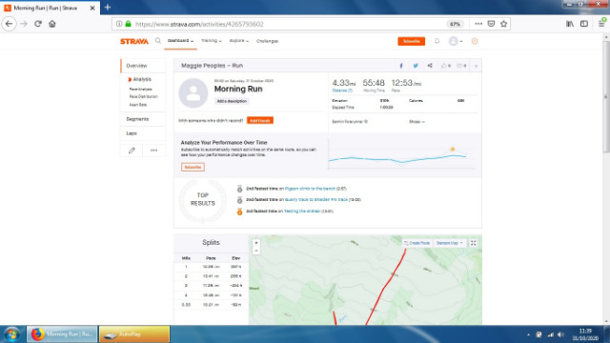Screen dimensions: 610x343
Task: Open the notifications bell
Action: [x=437, y=41]
